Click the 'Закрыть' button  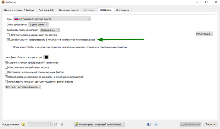point(210,124)
